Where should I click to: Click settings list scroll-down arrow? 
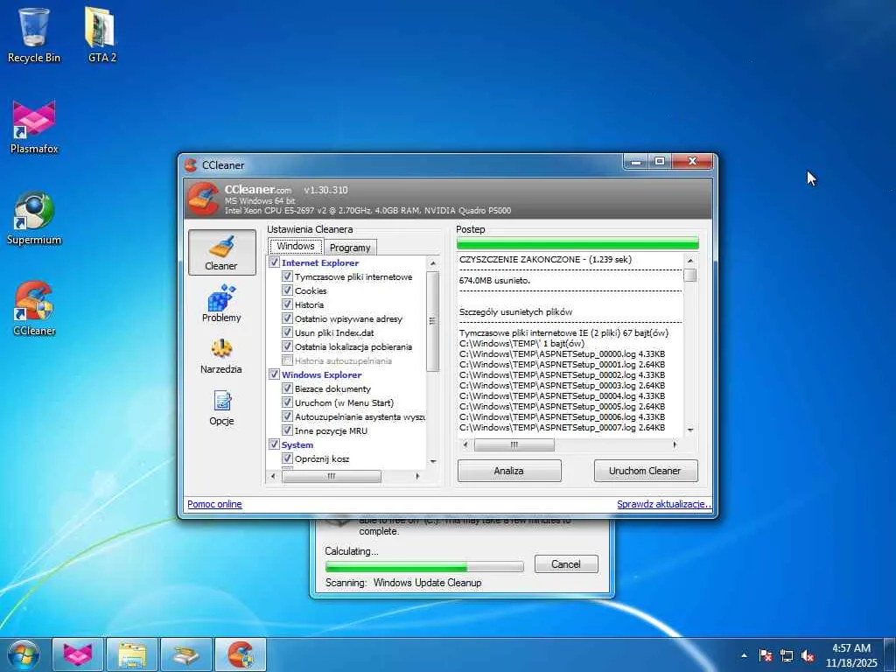[432, 461]
